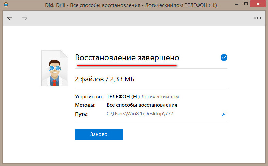Click device name ТЕЛЕФОН (H:)
268x166 pixels.
click(x=123, y=97)
